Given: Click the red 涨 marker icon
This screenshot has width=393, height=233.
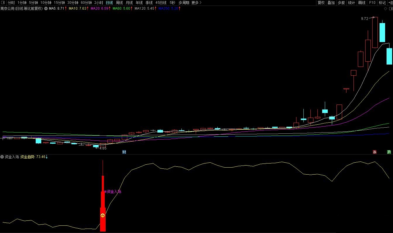Looking at the screenshot, I should click(x=374, y=152).
